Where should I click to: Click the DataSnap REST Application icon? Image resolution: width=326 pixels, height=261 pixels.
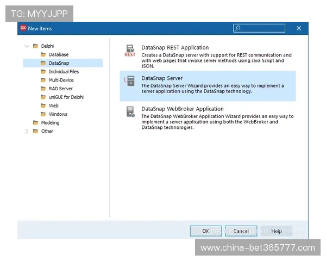pyautogui.click(x=130, y=51)
